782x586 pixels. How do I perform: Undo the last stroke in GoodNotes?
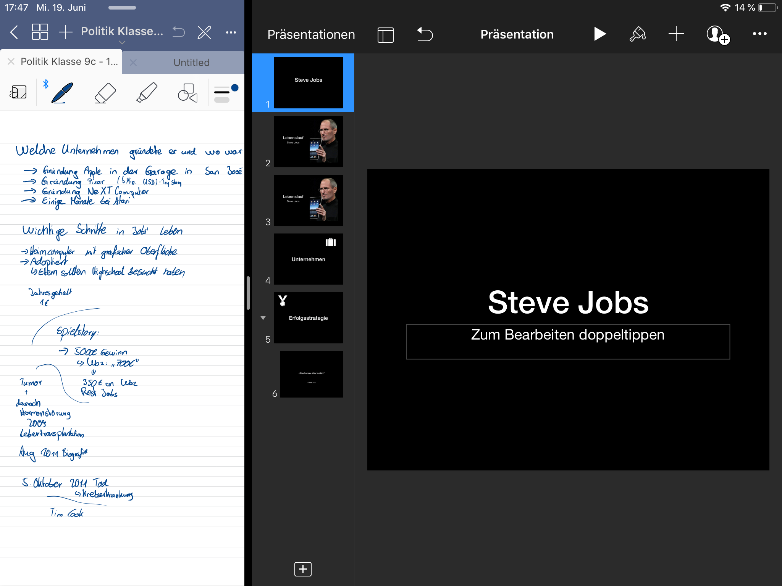pyautogui.click(x=178, y=32)
